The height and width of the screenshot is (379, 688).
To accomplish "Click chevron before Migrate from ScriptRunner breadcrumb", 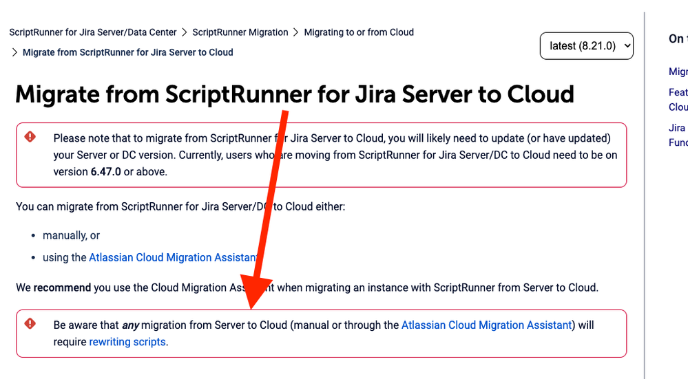I will click(15, 52).
